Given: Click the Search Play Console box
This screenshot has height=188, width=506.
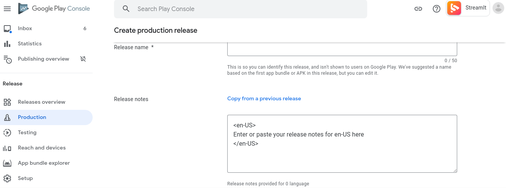Looking at the screenshot, I should (240, 9).
